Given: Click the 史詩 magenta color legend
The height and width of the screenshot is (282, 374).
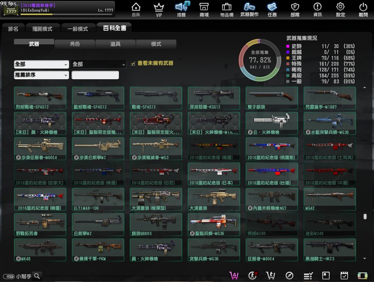Looking at the screenshot, I should pos(288,46).
